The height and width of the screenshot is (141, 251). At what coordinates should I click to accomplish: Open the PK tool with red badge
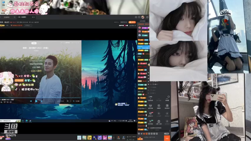(151, 114)
